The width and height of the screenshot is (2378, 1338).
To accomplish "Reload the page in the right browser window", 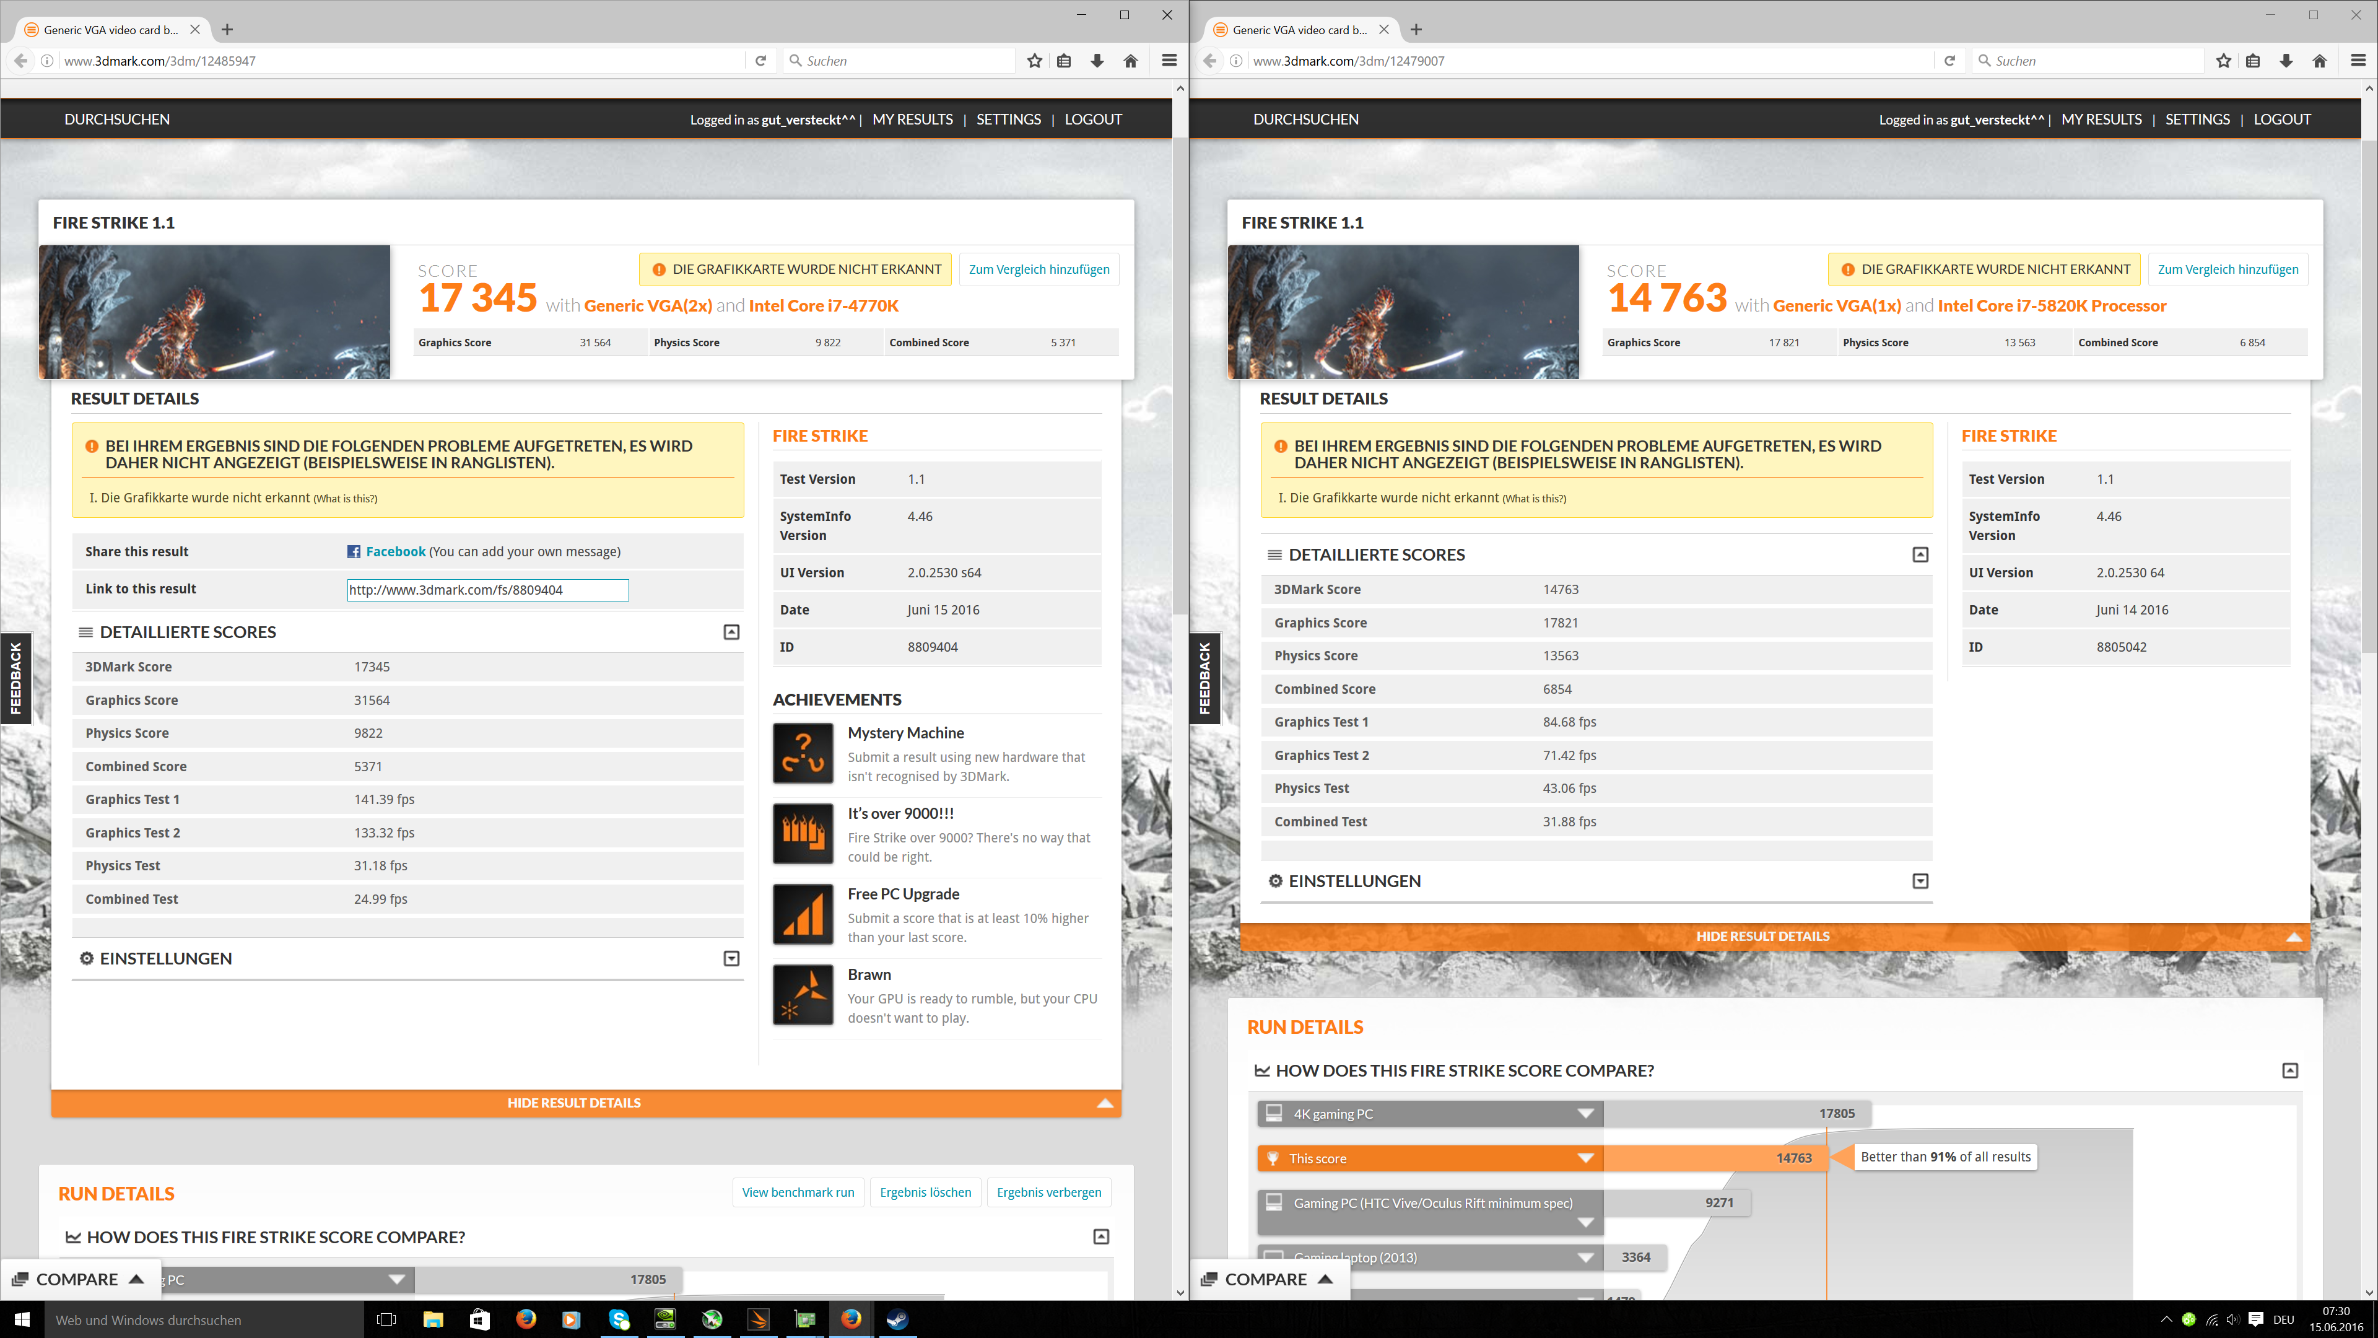I will (1949, 61).
